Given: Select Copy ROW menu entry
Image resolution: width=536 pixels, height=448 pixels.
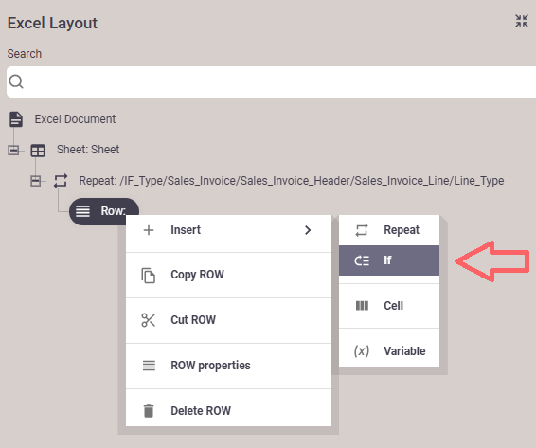Looking at the screenshot, I should [x=228, y=275].
